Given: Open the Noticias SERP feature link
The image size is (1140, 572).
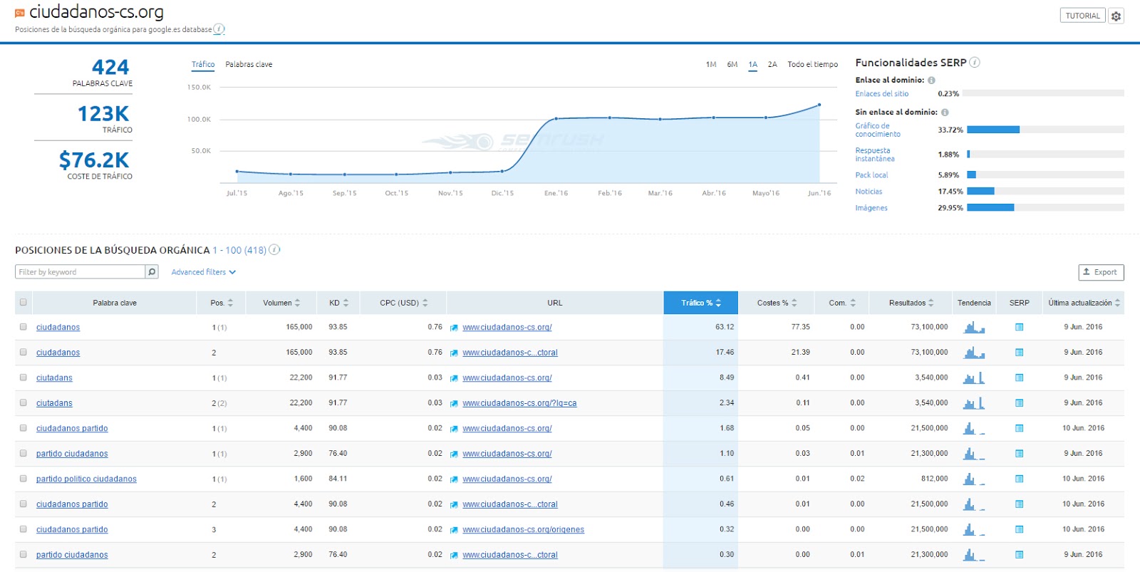Looking at the screenshot, I should point(869,192).
